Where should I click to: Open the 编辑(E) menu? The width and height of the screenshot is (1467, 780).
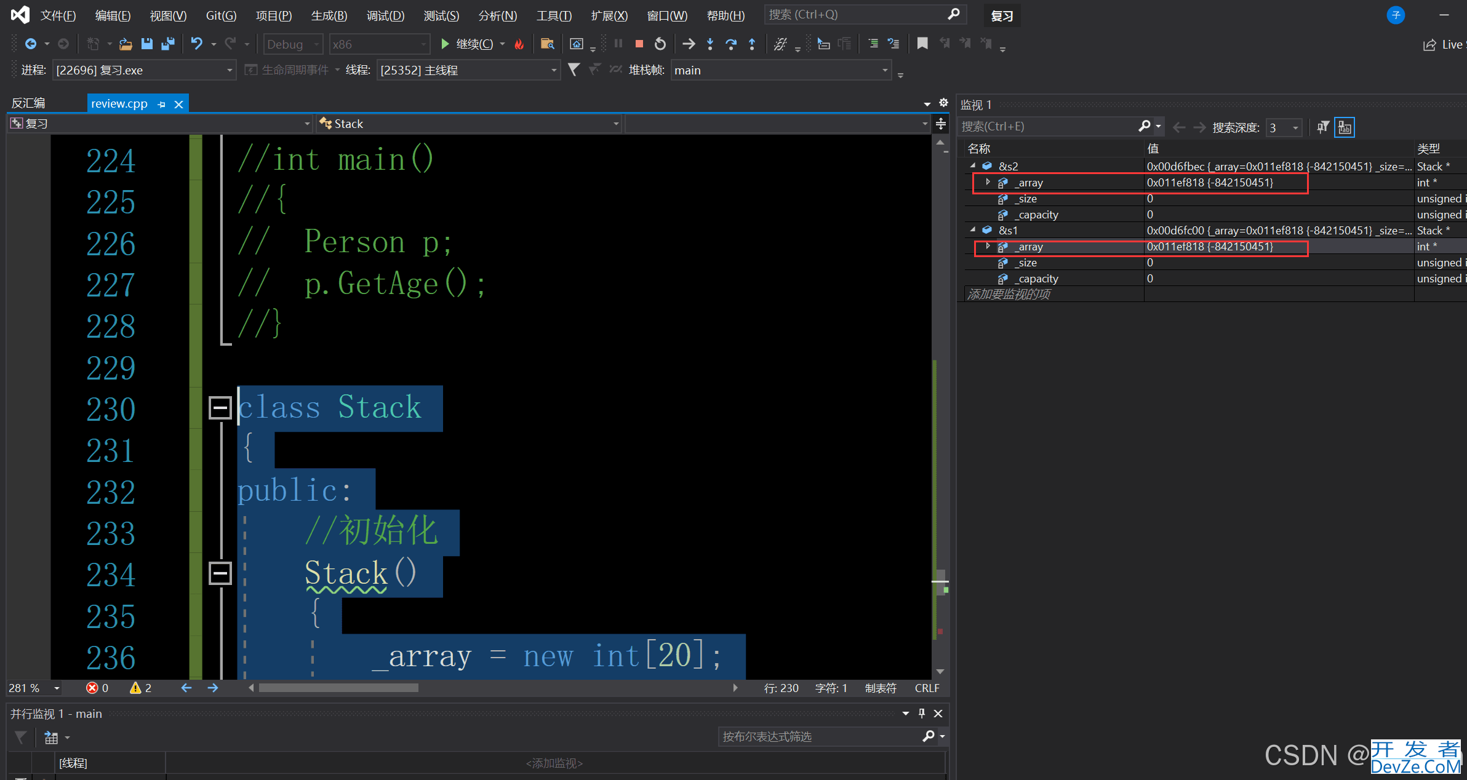click(x=113, y=15)
